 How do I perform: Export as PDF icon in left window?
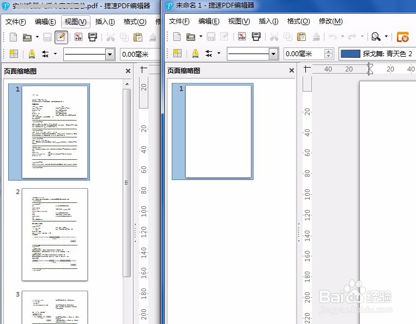click(79, 37)
